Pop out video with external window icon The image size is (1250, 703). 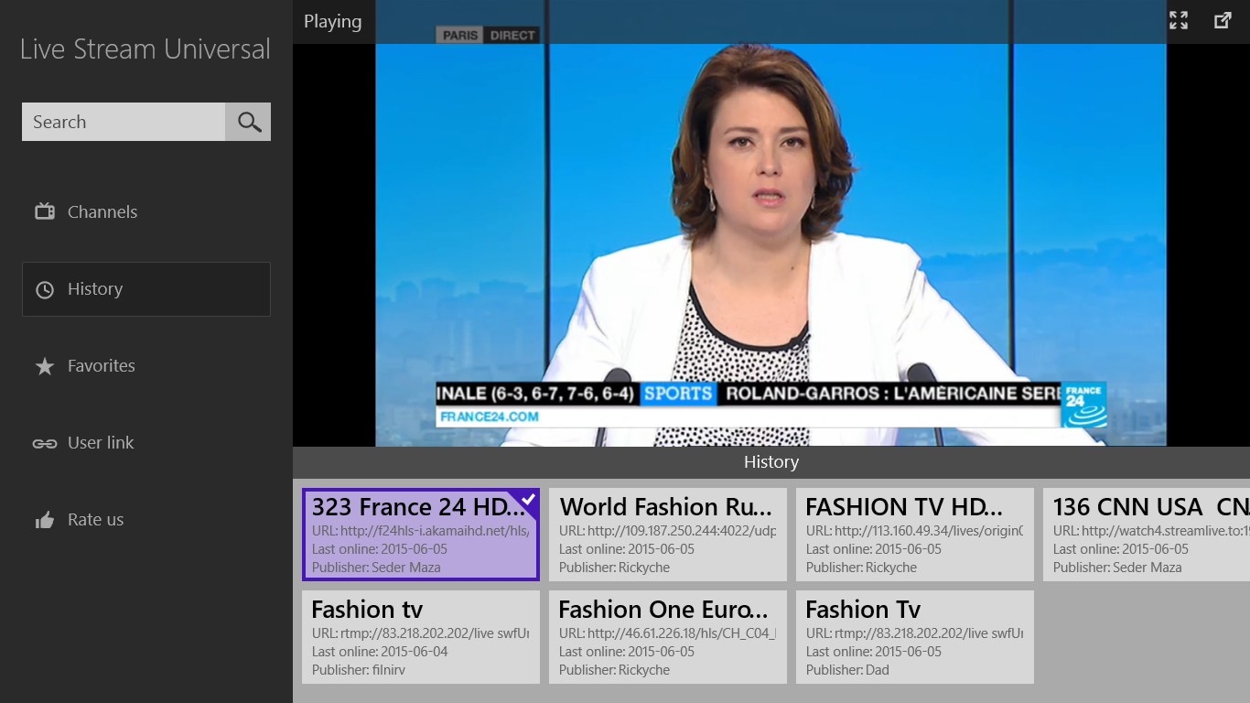(x=1223, y=21)
